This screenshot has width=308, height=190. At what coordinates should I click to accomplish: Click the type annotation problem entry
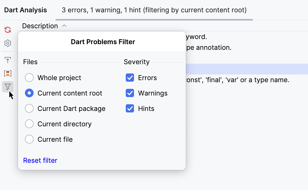(x=244, y=47)
